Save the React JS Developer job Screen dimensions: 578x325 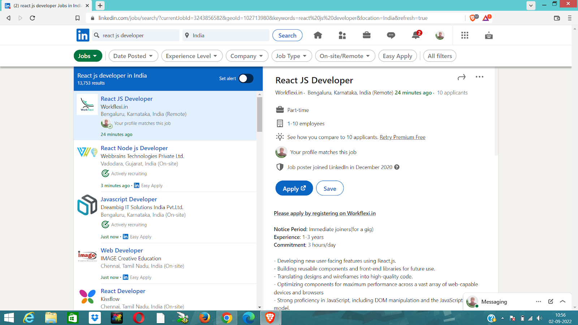[330, 188]
